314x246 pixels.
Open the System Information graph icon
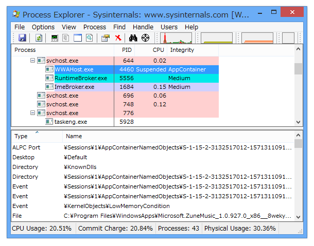[55, 37]
